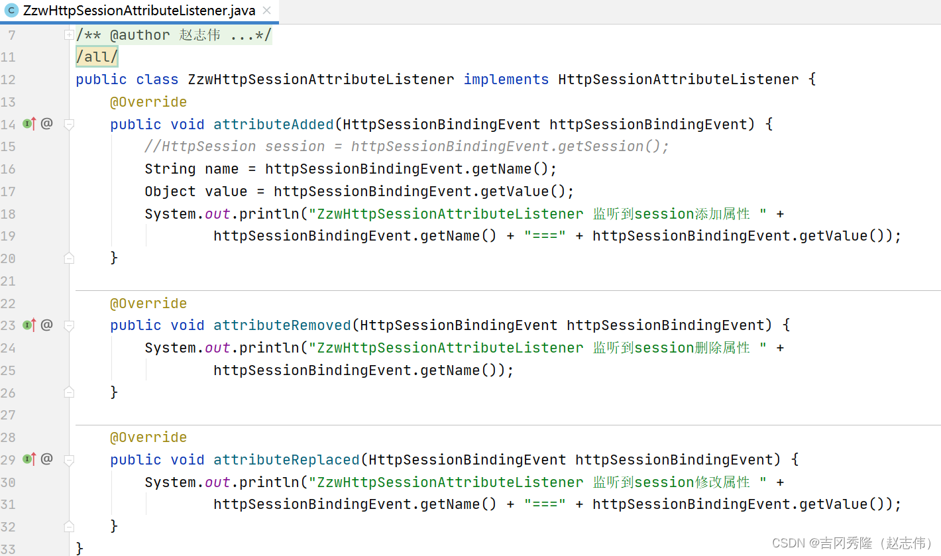Click the 添加属性 string literal on line 18
The image size is (941, 556).
coord(538,214)
